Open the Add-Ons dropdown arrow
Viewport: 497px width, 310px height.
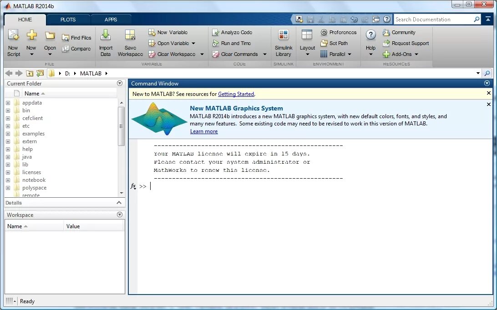[x=416, y=55]
